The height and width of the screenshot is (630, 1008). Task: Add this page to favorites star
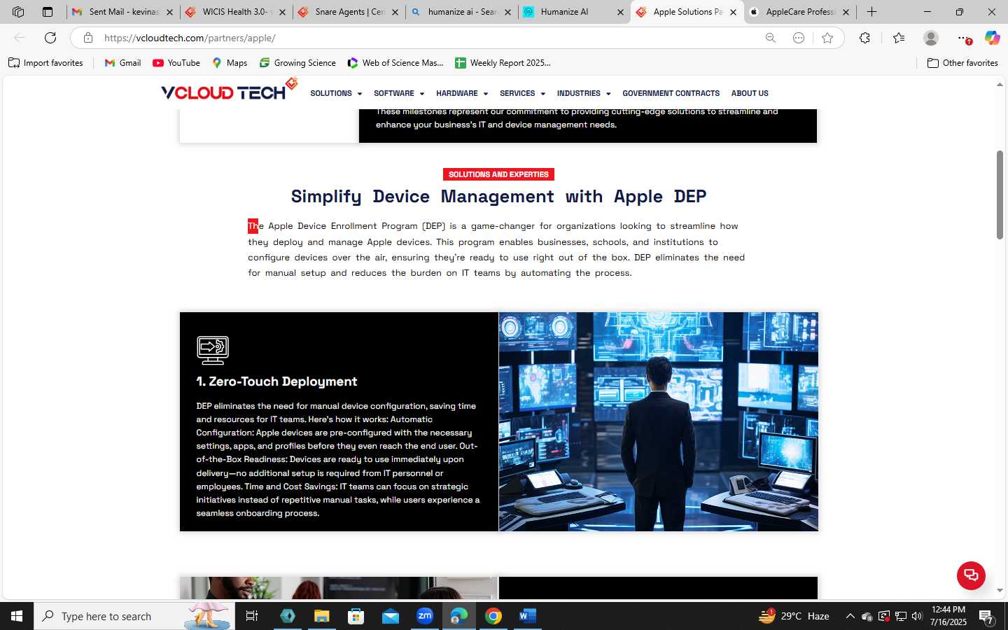827,38
